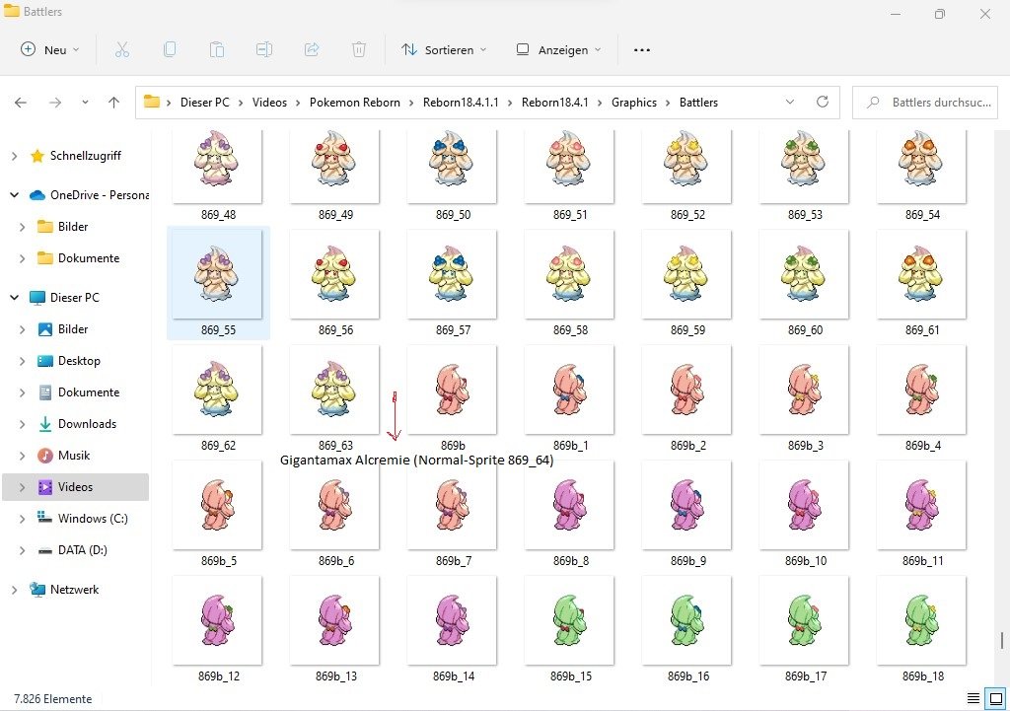Expand the Windows (C:) tree node
The width and height of the screenshot is (1010, 711).
tap(22, 519)
